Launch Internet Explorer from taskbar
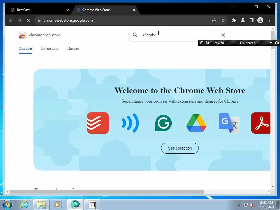 [x=24, y=204]
